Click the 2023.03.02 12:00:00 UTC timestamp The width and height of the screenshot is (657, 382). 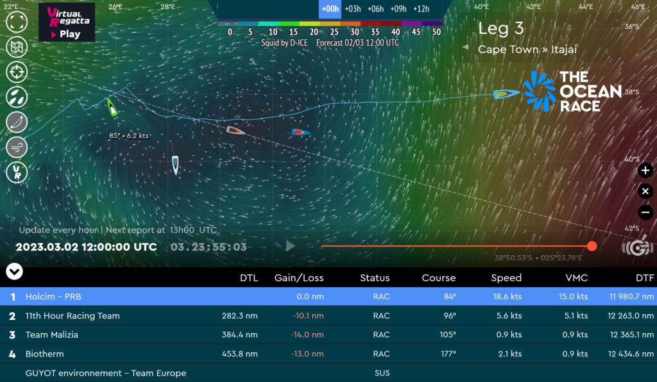pyautogui.click(x=87, y=247)
